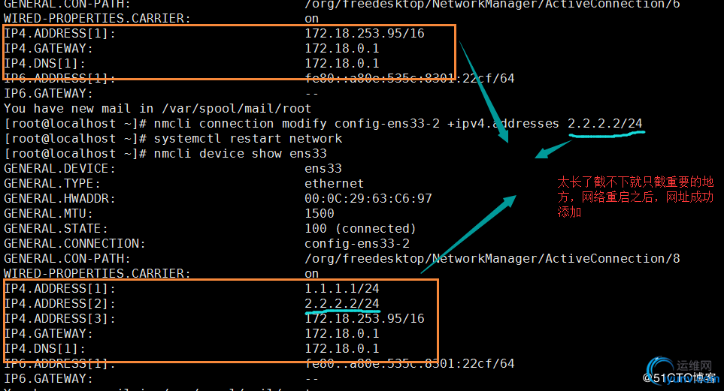This screenshot has height=391, width=724.
Task: Click the red Chinese annotation note
Action: tap(635, 197)
